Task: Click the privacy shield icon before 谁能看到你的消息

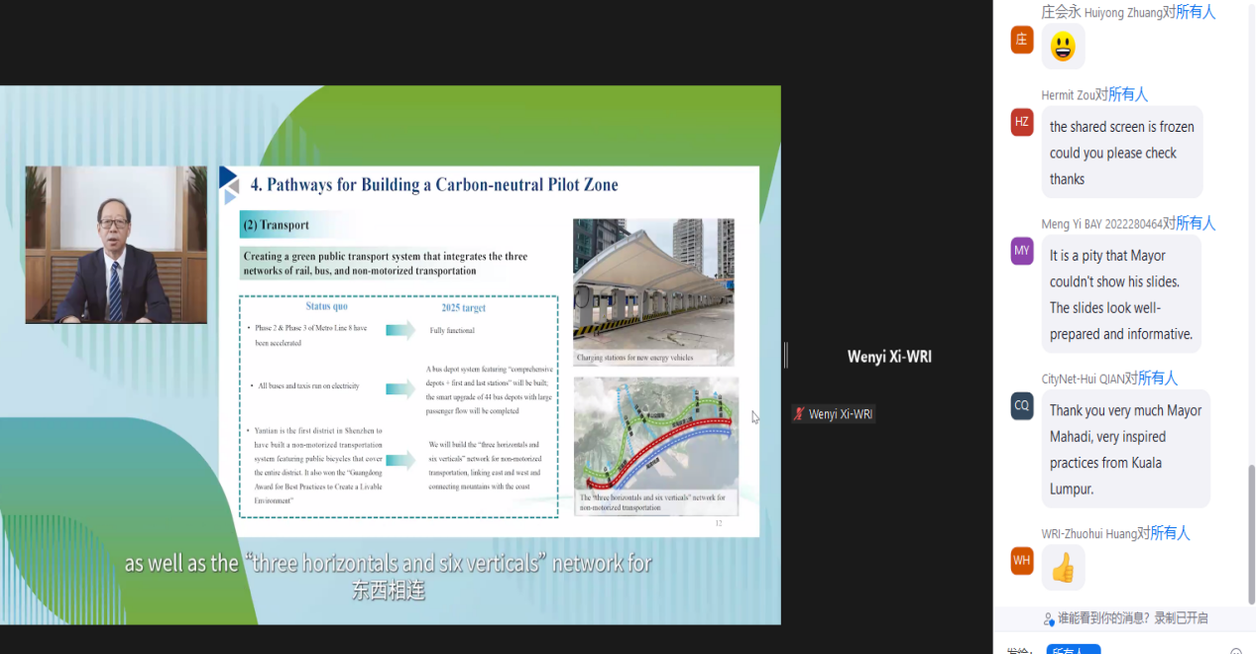Action: pyautogui.click(x=1049, y=618)
